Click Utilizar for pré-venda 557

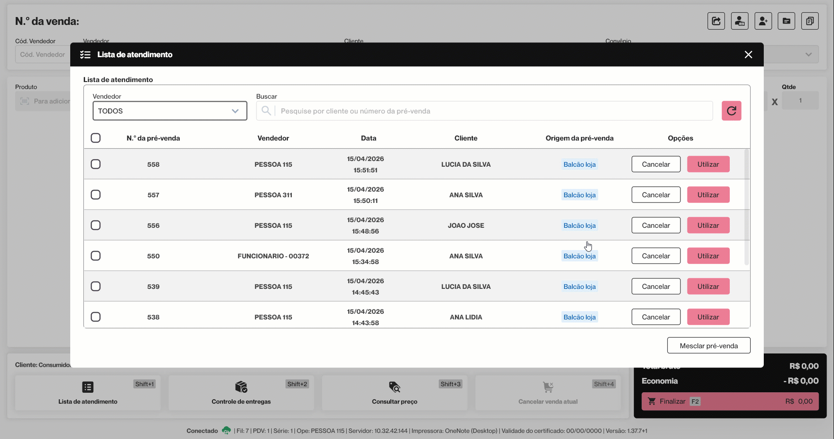tap(708, 195)
